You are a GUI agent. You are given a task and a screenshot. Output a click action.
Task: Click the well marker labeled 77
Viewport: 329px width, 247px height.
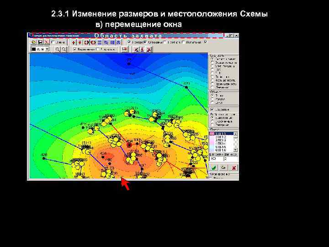129,64
